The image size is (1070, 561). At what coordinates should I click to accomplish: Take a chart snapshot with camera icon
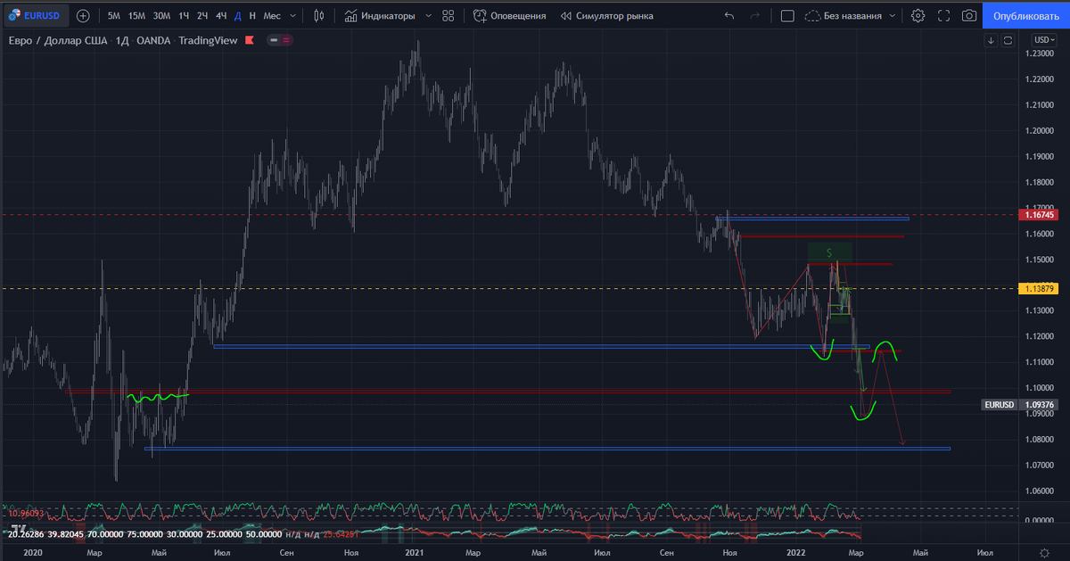point(969,15)
